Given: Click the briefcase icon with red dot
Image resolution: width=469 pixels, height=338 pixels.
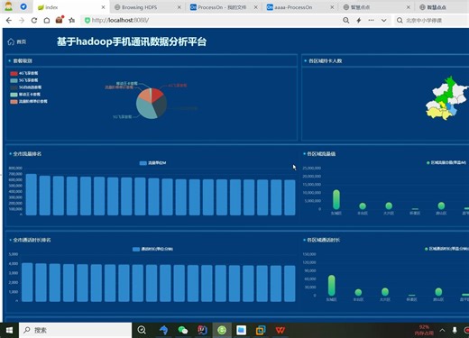Looking at the screenshot, I should click(x=60, y=20).
